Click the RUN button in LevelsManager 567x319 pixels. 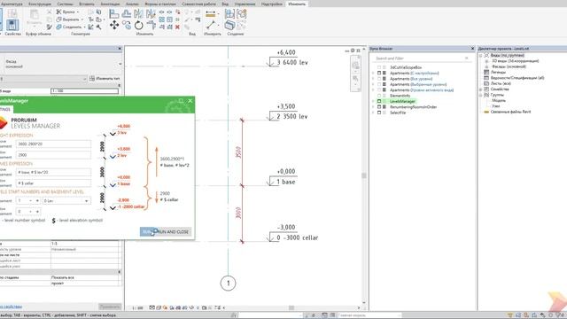147,232
